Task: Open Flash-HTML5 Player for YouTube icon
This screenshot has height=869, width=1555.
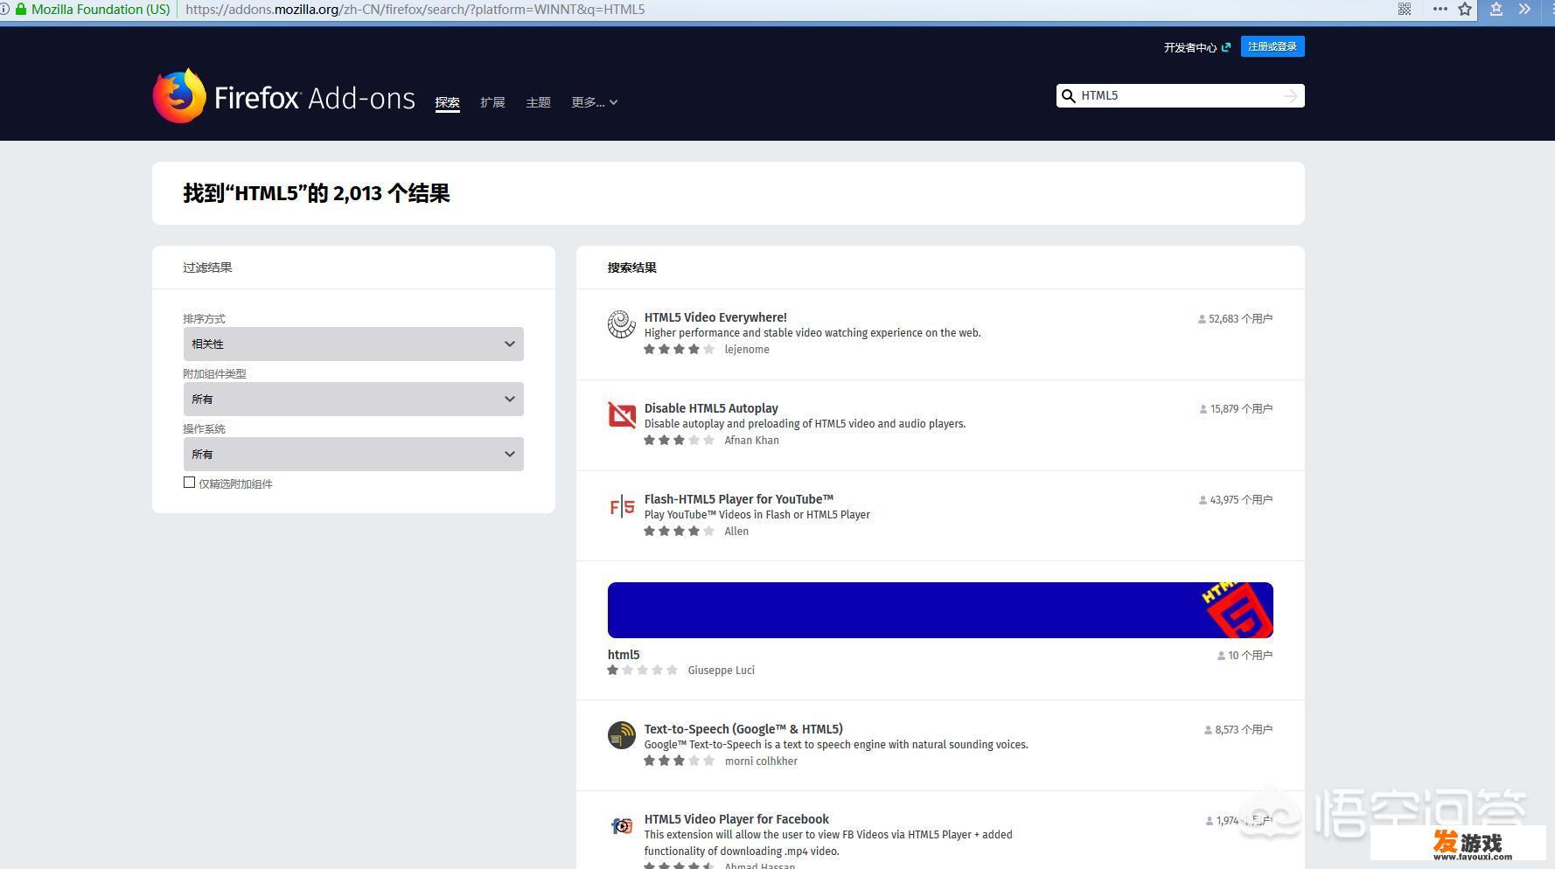Action: 622,506
